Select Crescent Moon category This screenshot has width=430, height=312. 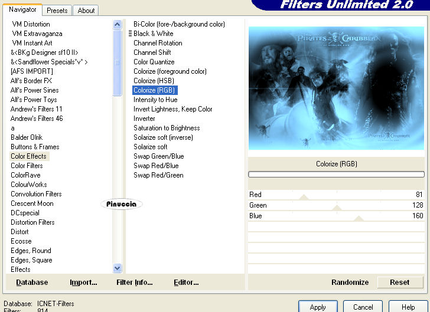pyautogui.click(x=32, y=203)
